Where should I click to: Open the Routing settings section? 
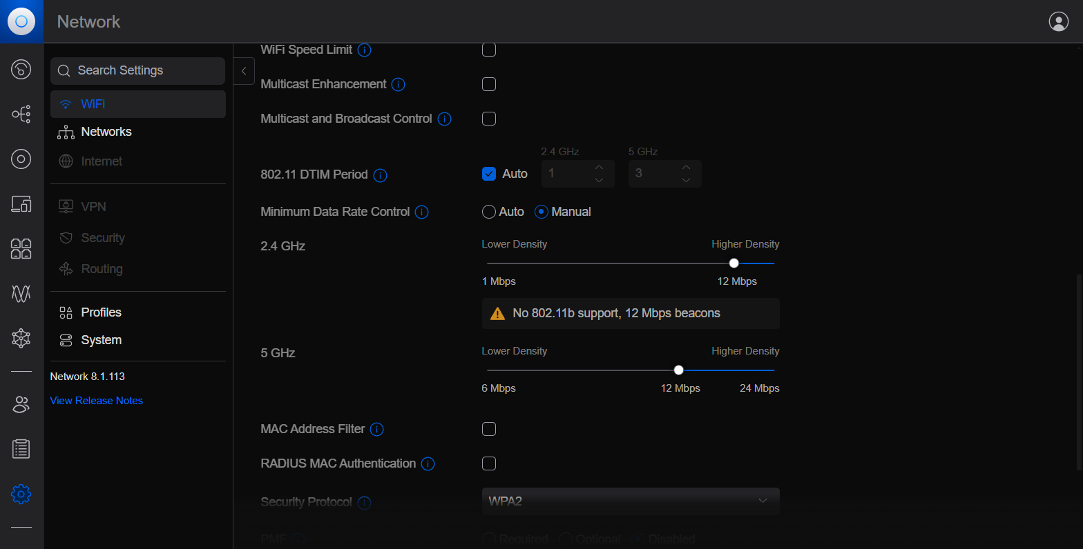(x=138, y=269)
